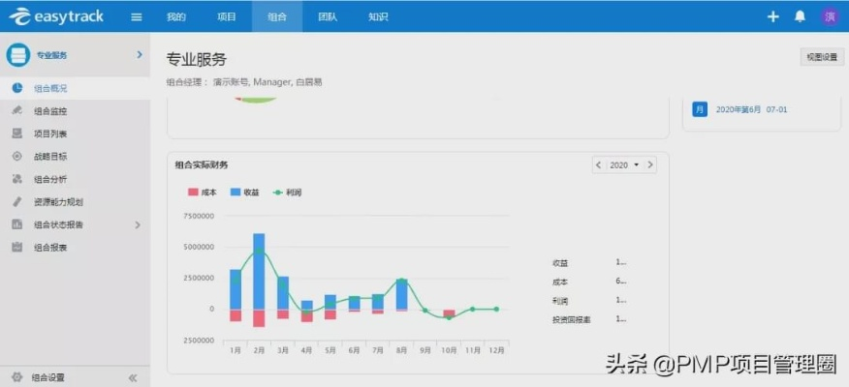The image size is (849, 387).
Task: Click the 组合设置 gear icon
Action: point(17,377)
